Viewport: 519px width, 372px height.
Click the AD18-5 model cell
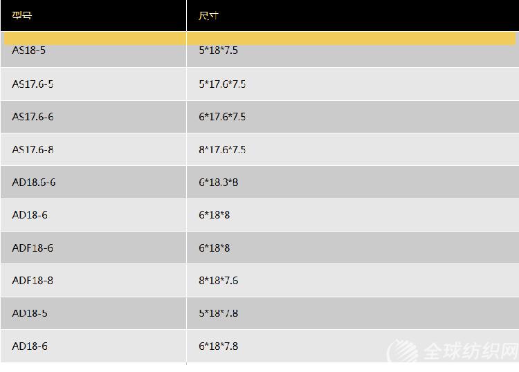[93, 313]
